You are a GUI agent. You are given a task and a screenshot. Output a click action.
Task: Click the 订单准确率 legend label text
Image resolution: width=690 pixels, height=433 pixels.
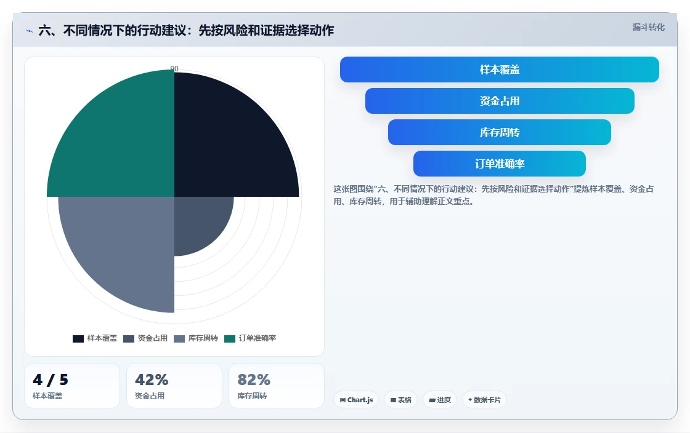click(258, 338)
